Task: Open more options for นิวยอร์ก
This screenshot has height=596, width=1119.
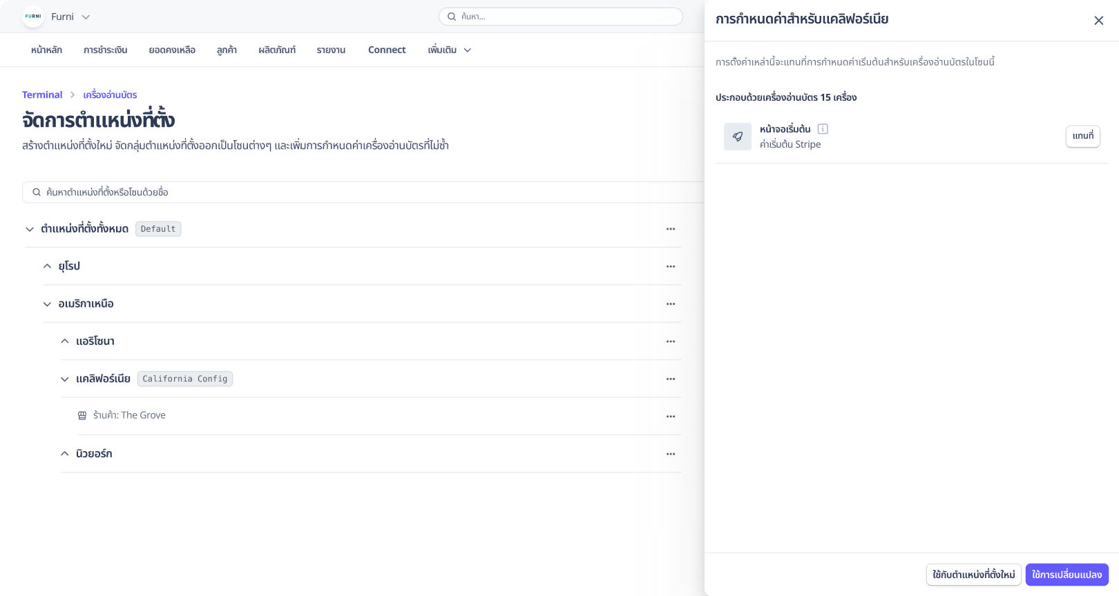Action: [671, 454]
